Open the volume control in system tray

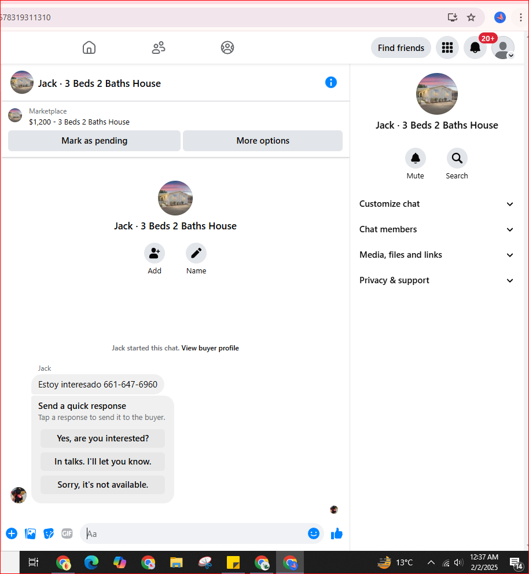click(x=458, y=562)
